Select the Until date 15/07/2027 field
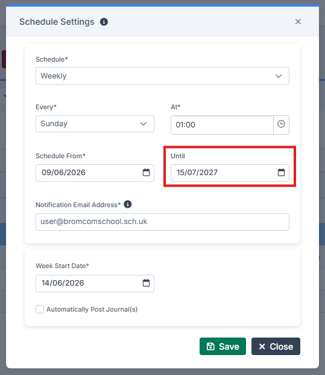This screenshot has width=325, height=375. coord(230,173)
